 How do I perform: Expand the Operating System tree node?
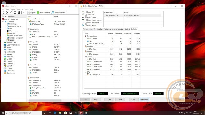point(3,45)
